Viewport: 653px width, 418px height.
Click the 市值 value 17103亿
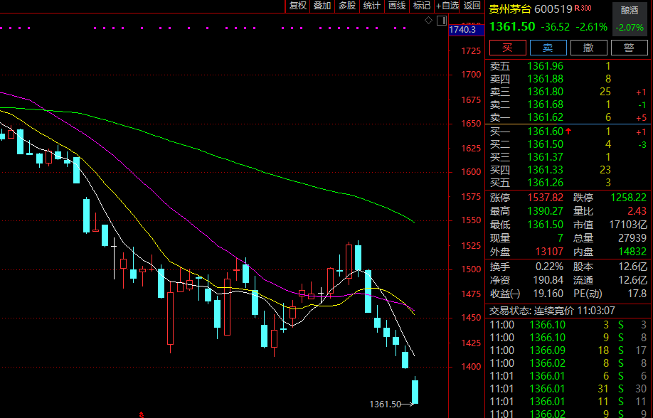628,225
